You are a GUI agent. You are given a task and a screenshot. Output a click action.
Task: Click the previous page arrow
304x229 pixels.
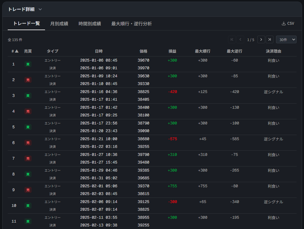coord(240,40)
